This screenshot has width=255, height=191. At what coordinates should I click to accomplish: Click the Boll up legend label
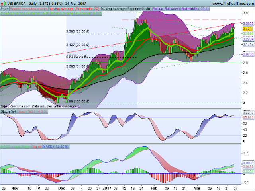point(158,9)
